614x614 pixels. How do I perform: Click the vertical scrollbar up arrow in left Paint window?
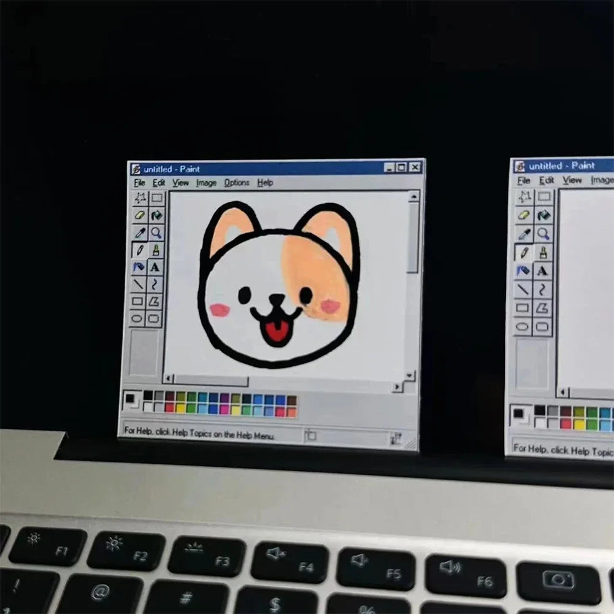pos(413,196)
